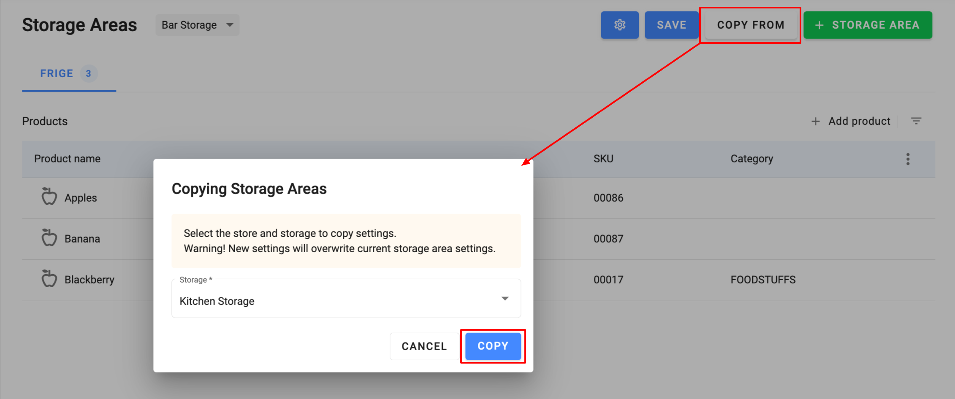Click the plus icon on Storage Area button
This screenshot has width=955, height=399.
click(x=819, y=25)
